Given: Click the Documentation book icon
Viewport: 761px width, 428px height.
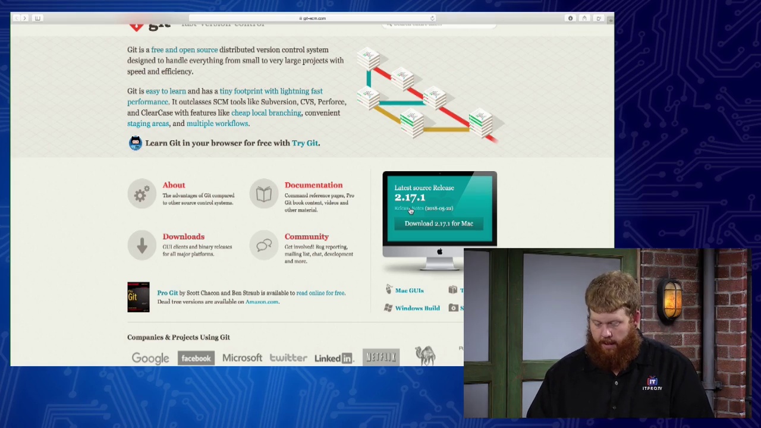Looking at the screenshot, I should pos(263,194).
